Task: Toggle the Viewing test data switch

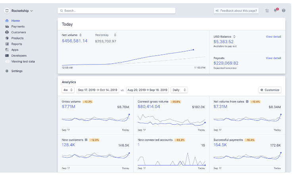Action: pos(7,61)
